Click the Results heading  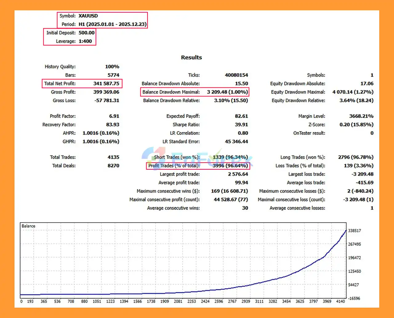pyautogui.click(x=191, y=58)
